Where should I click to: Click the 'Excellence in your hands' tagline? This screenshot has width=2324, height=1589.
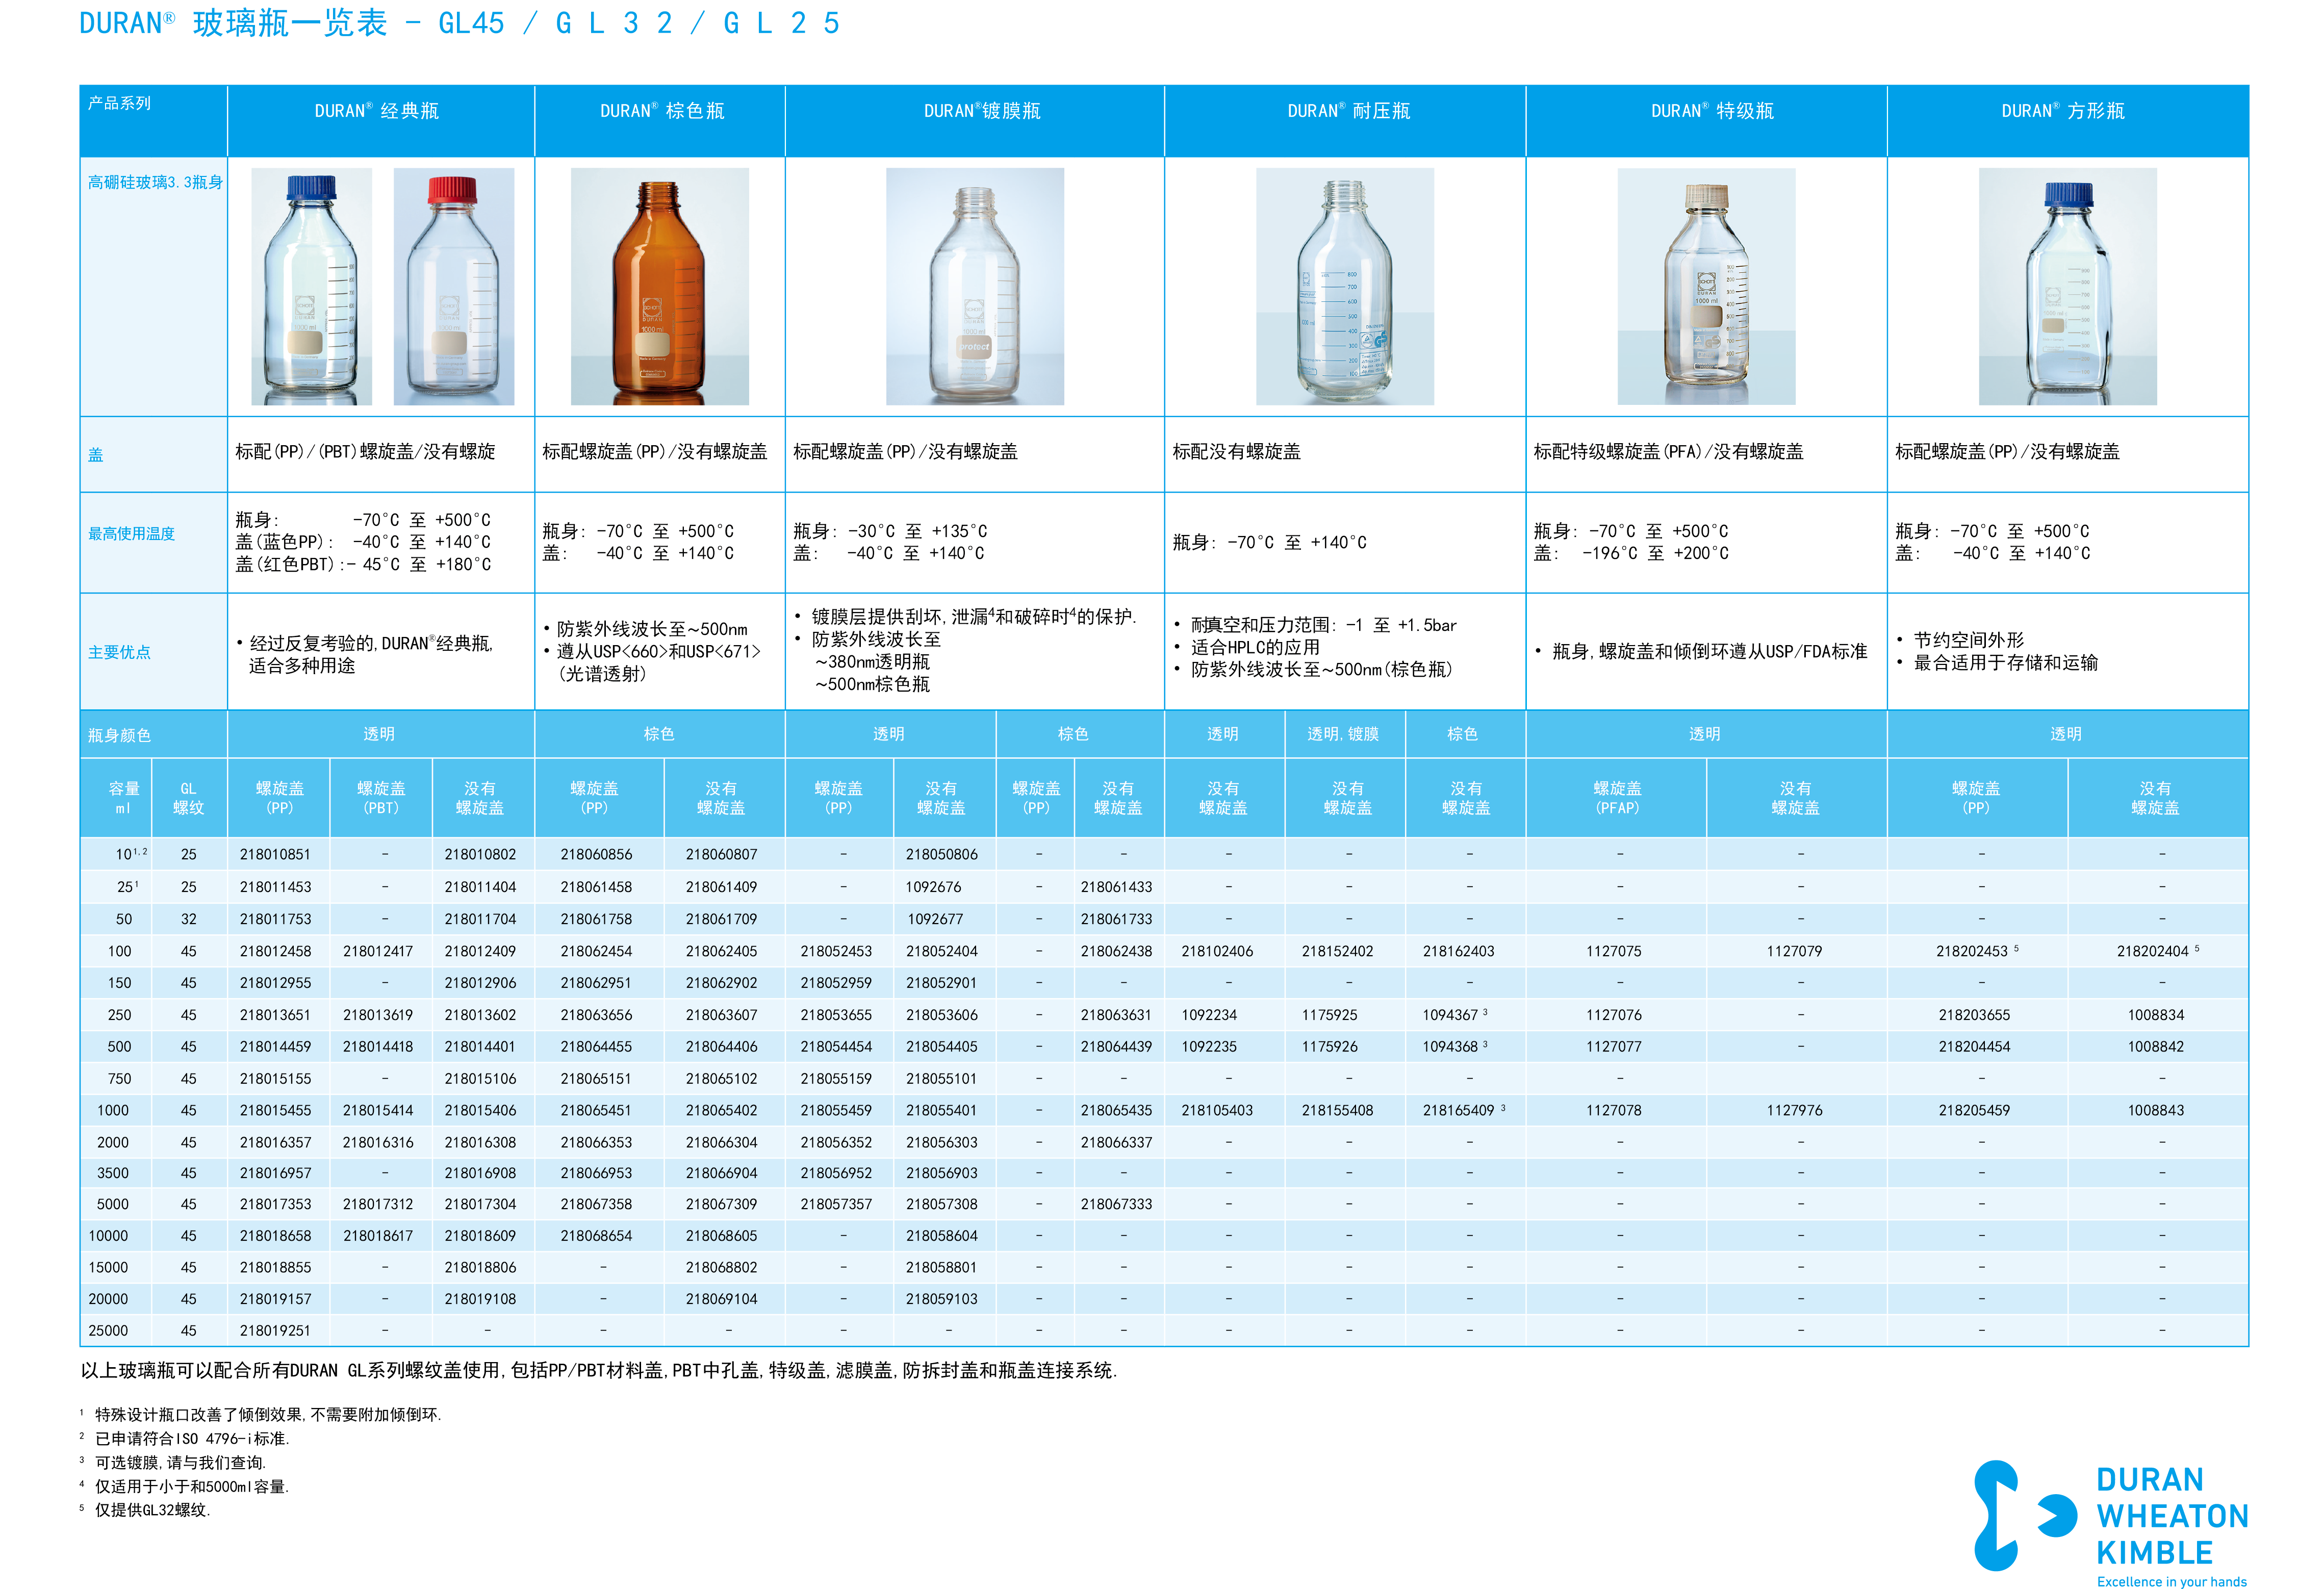click(2171, 1581)
